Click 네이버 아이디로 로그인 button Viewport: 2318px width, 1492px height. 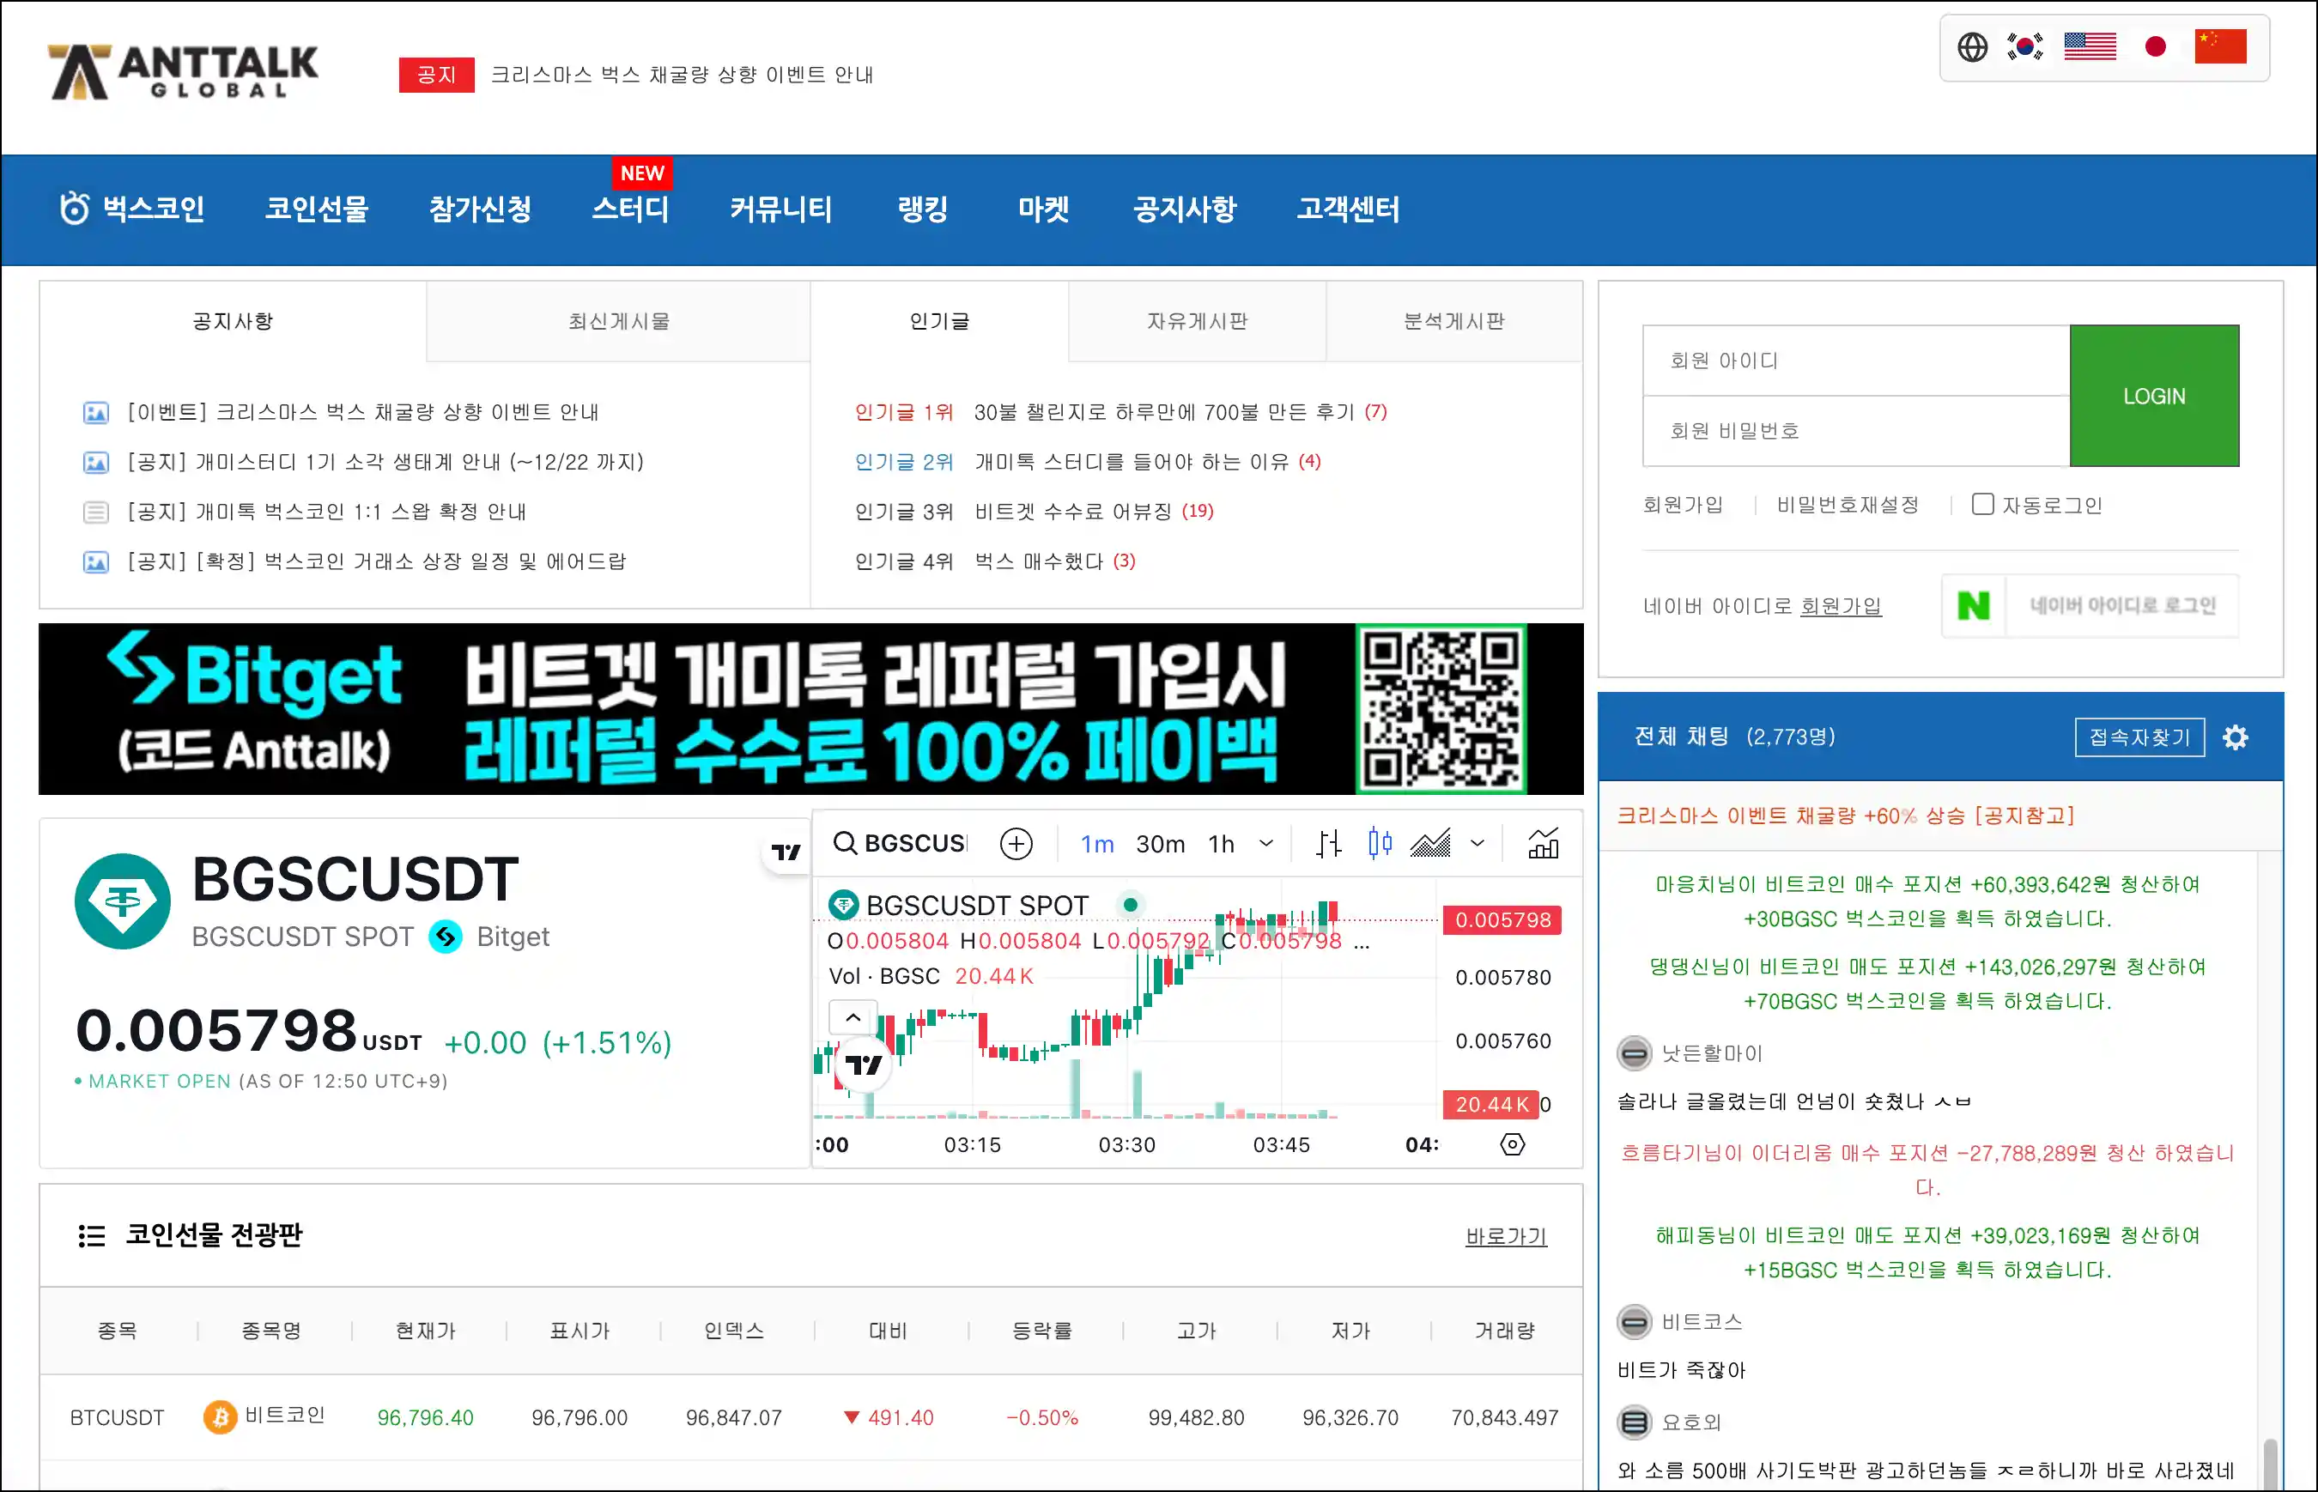[x=2090, y=605]
